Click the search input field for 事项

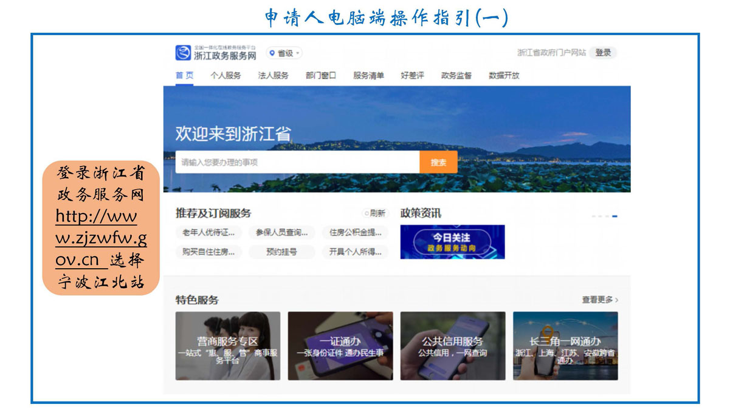pyautogui.click(x=297, y=162)
